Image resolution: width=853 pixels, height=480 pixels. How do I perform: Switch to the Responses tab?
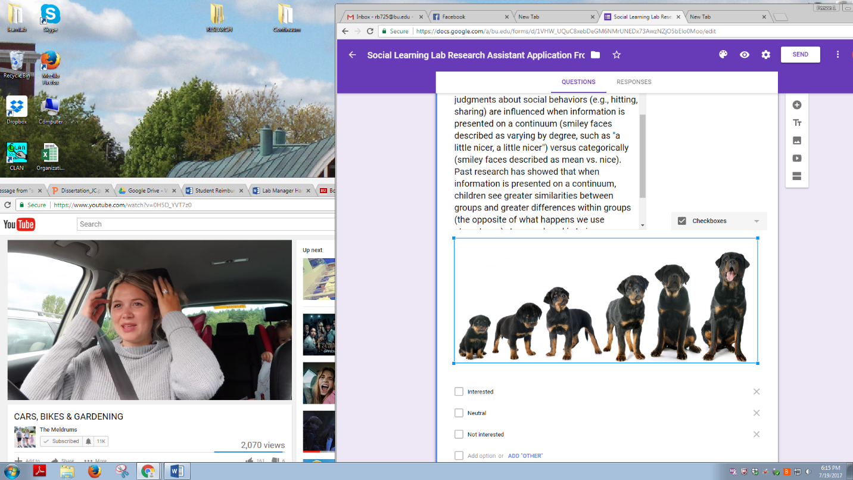pos(634,82)
